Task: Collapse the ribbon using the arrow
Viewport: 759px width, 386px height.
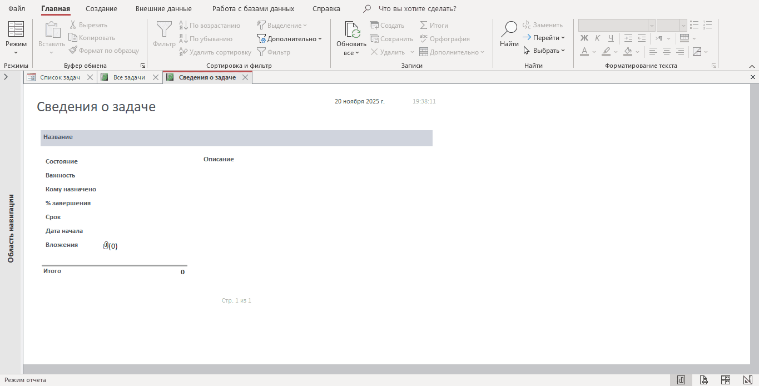Action: click(752, 66)
